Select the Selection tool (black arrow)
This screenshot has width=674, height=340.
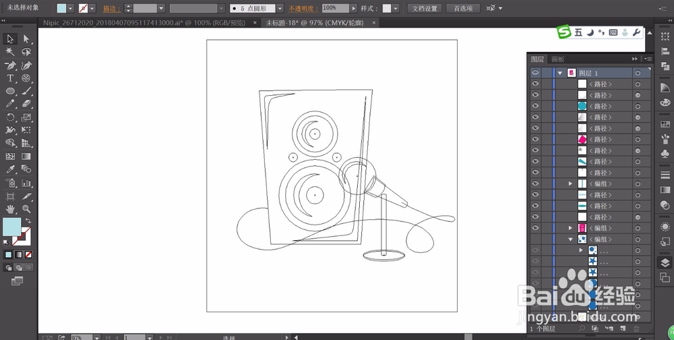(x=10, y=39)
